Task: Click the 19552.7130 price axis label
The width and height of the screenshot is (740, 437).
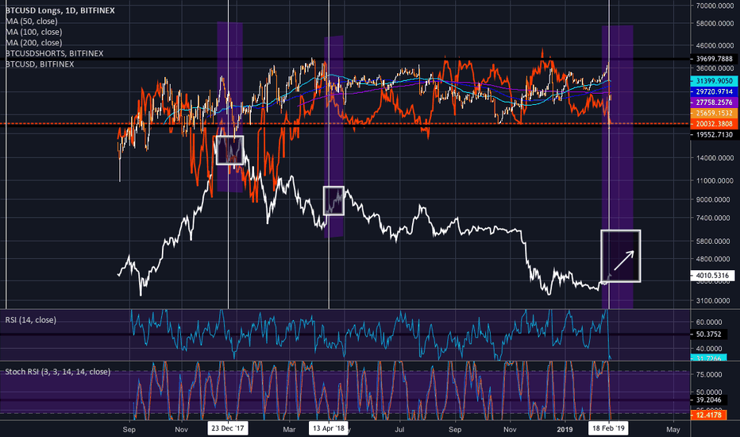Action: [x=714, y=134]
